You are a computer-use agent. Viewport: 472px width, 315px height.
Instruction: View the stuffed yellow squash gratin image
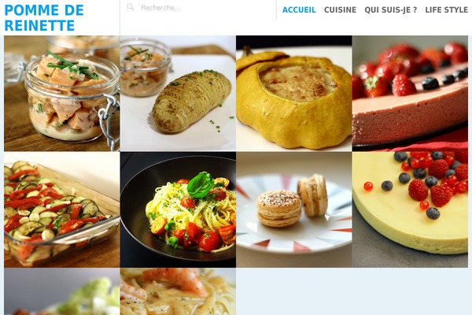click(294, 93)
